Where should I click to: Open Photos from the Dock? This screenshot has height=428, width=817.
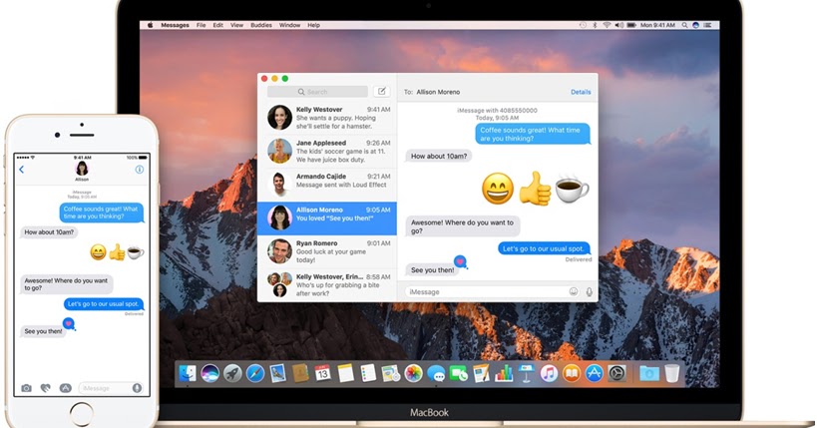pyautogui.click(x=413, y=373)
